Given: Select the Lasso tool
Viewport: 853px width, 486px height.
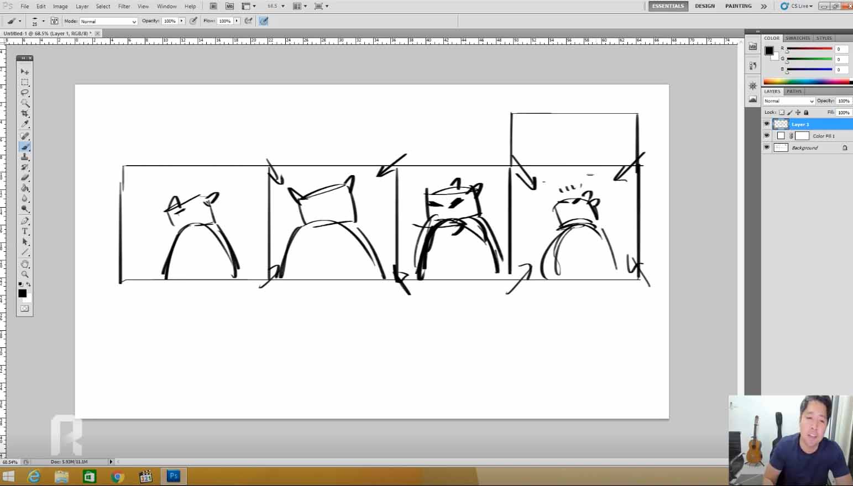Looking at the screenshot, I should [x=25, y=93].
